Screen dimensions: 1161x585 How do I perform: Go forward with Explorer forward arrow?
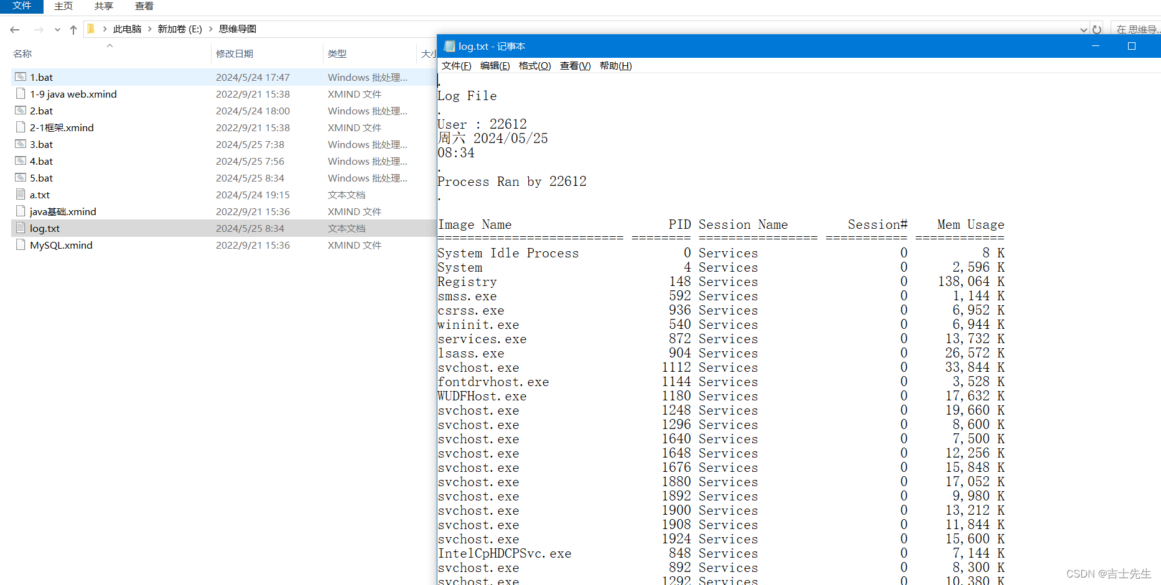[x=39, y=29]
